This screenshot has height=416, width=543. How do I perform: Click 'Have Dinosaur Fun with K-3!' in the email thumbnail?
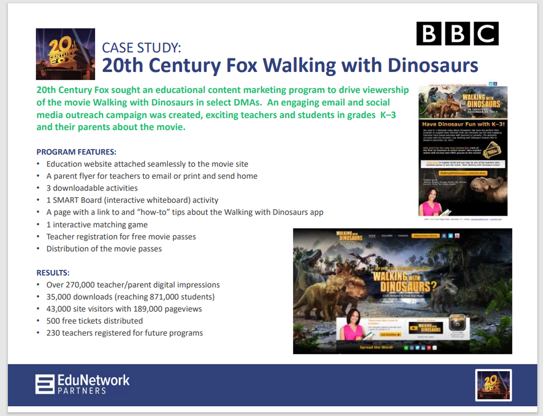(x=463, y=124)
